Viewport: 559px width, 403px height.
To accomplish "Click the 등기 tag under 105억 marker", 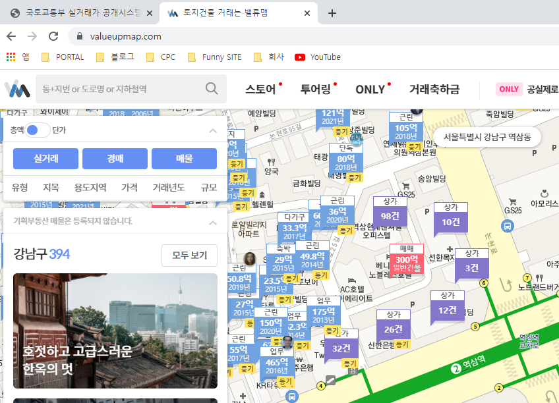I will tap(414, 147).
